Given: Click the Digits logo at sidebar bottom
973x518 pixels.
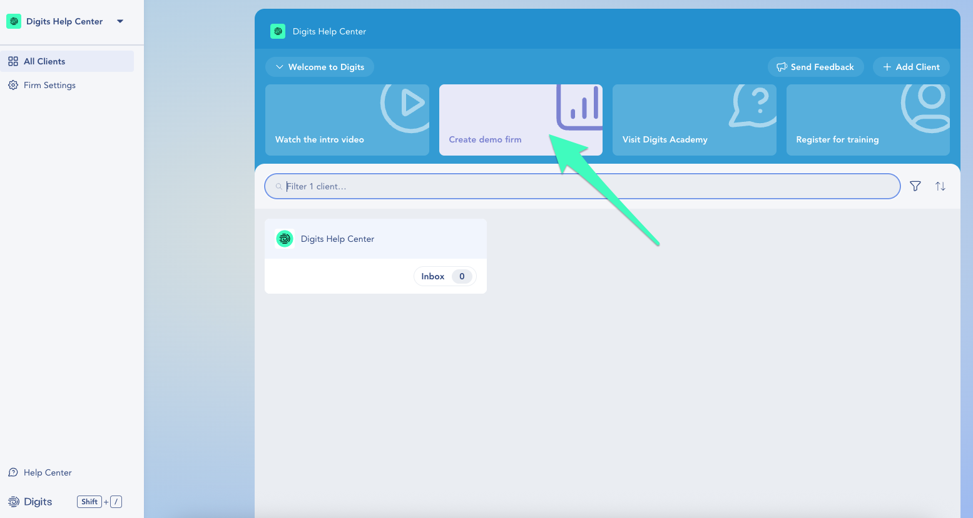Looking at the screenshot, I should pyautogui.click(x=30, y=502).
